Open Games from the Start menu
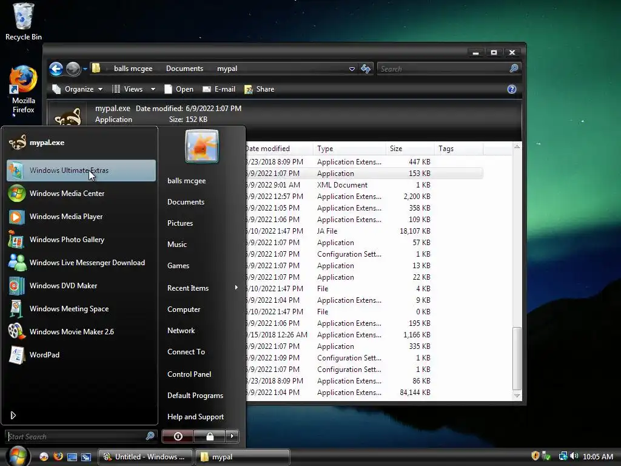Screen dimensions: 621x466 click(x=178, y=266)
